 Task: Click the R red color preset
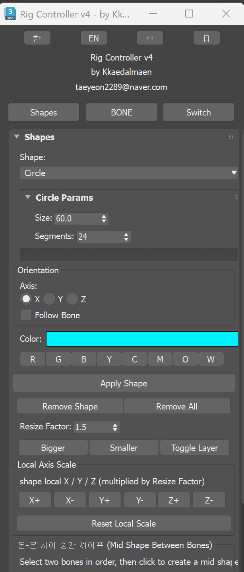(x=33, y=359)
